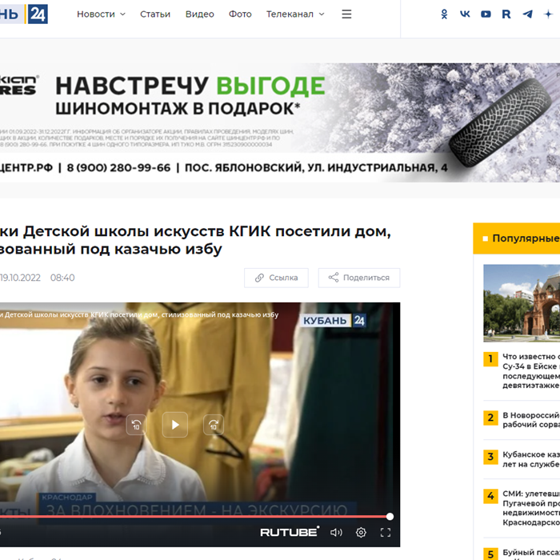Play the video with center play button
The image size is (560, 560).
pyautogui.click(x=175, y=425)
